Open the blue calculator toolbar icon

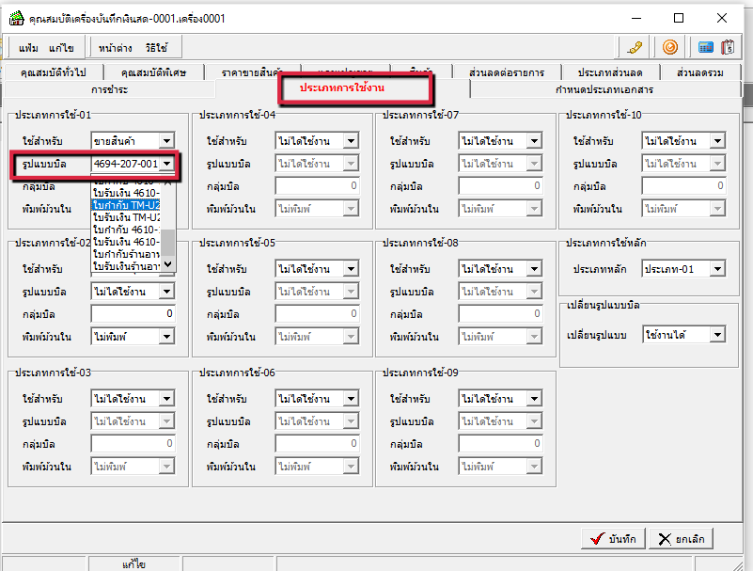[x=705, y=46]
